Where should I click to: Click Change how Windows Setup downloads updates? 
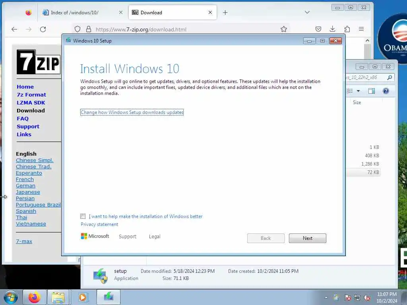(132, 112)
